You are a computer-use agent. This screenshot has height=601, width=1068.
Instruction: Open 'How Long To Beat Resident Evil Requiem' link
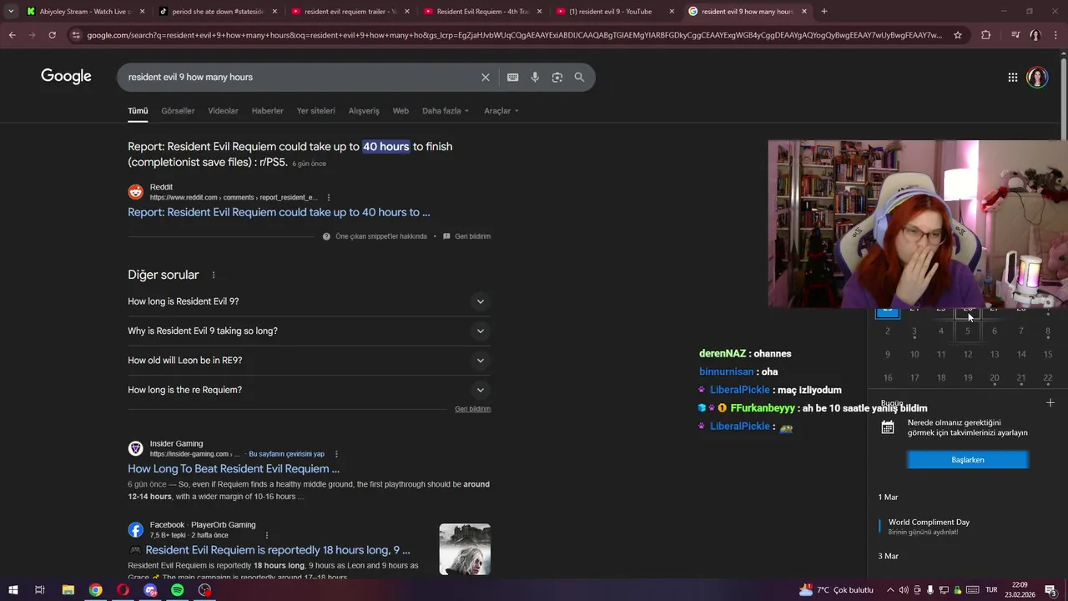pyautogui.click(x=234, y=469)
